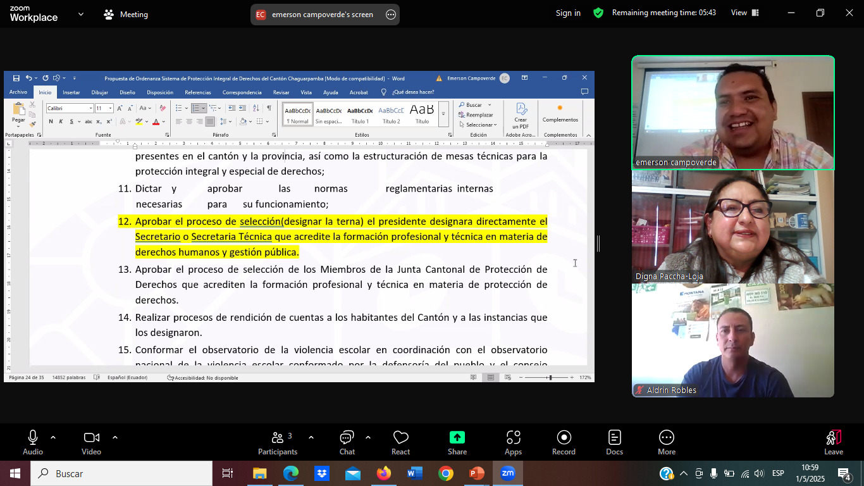Expand the styles gallery
Screen dimensions: 864x486
tap(443, 114)
